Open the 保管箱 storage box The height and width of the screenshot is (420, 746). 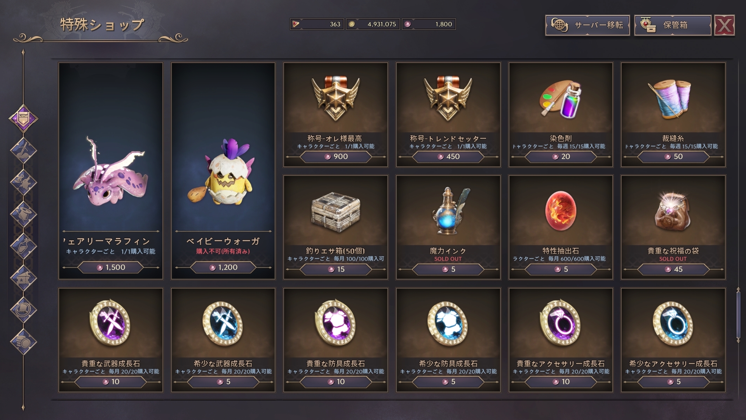[x=673, y=25]
